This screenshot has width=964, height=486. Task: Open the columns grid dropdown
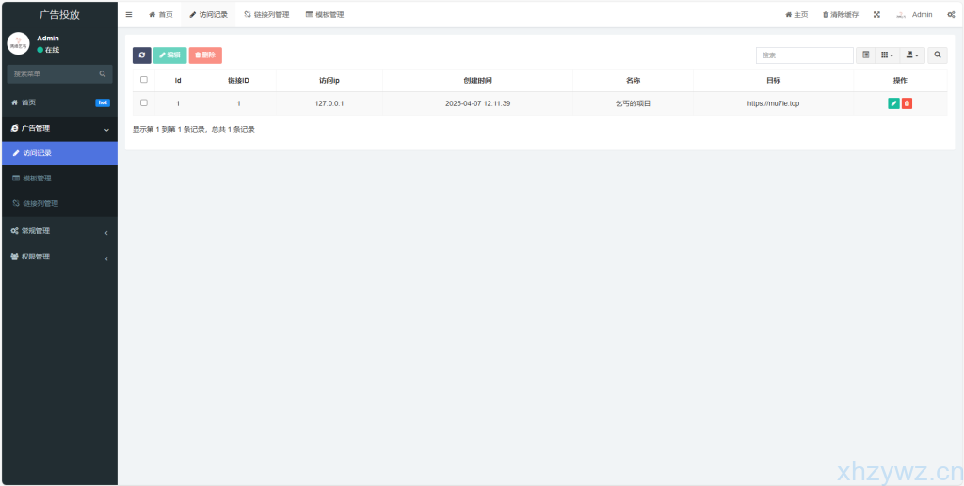pos(887,55)
